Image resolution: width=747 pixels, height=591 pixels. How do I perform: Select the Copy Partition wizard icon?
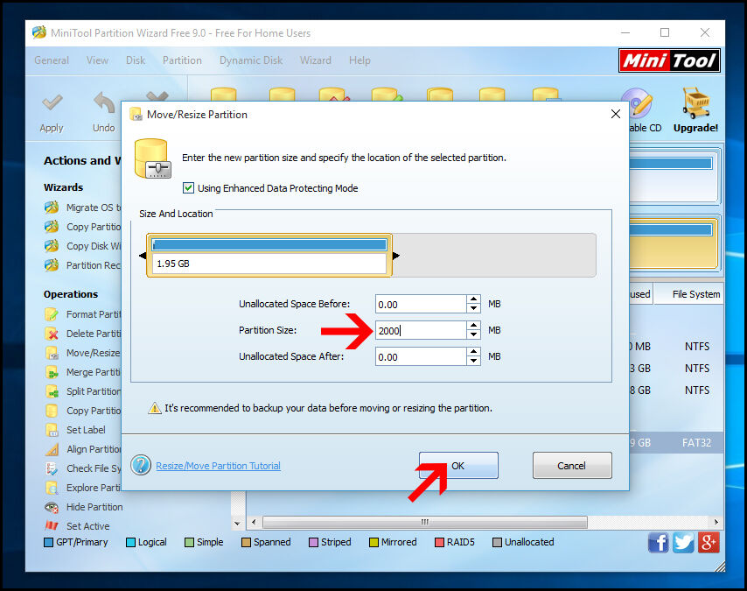tap(52, 227)
